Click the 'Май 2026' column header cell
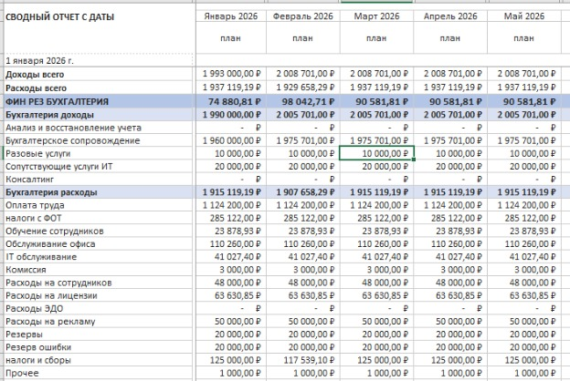This screenshot has height=381, width=570. click(x=523, y=17)
